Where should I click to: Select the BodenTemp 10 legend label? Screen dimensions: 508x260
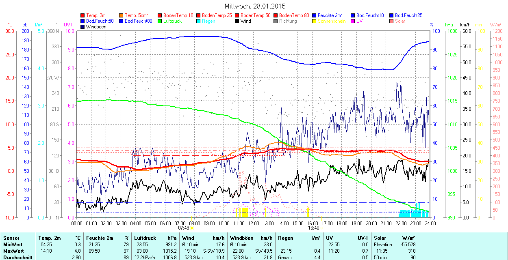coord(178,15)
